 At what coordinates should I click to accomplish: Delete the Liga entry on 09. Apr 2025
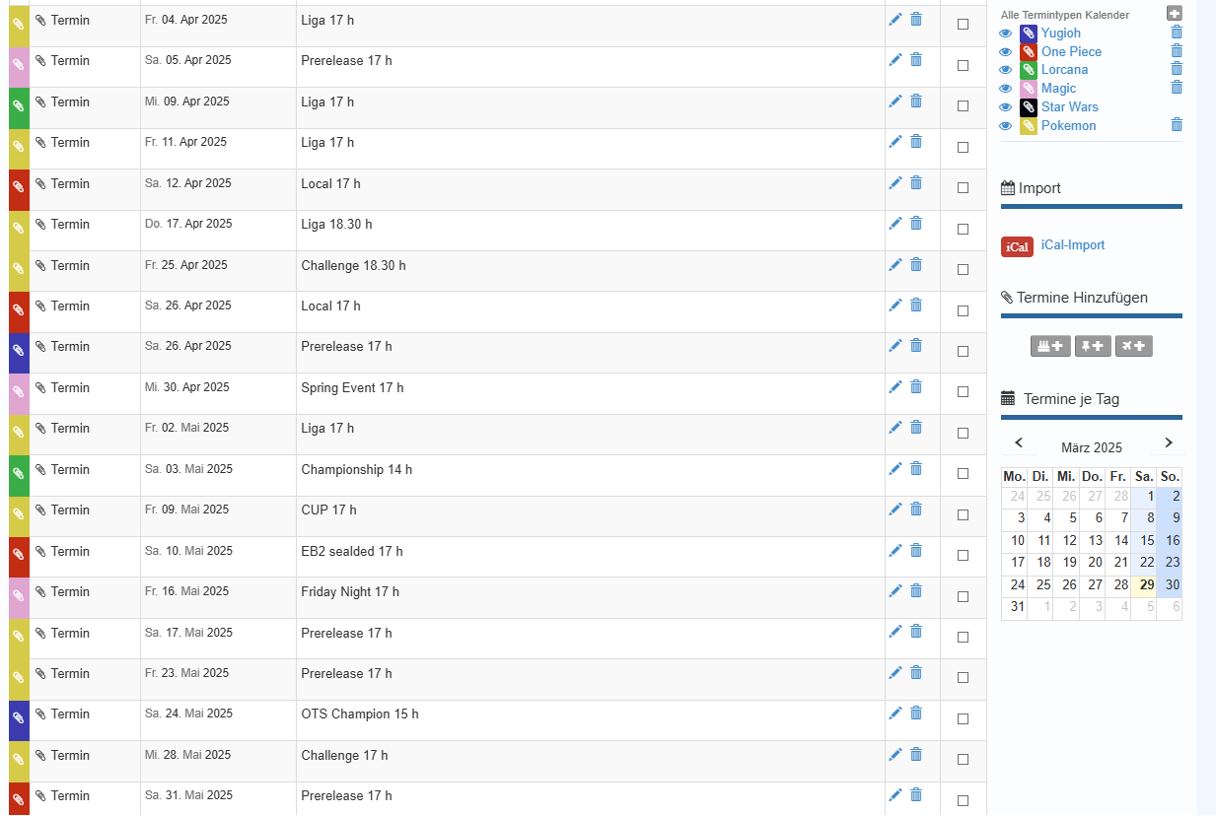point(916,102)
